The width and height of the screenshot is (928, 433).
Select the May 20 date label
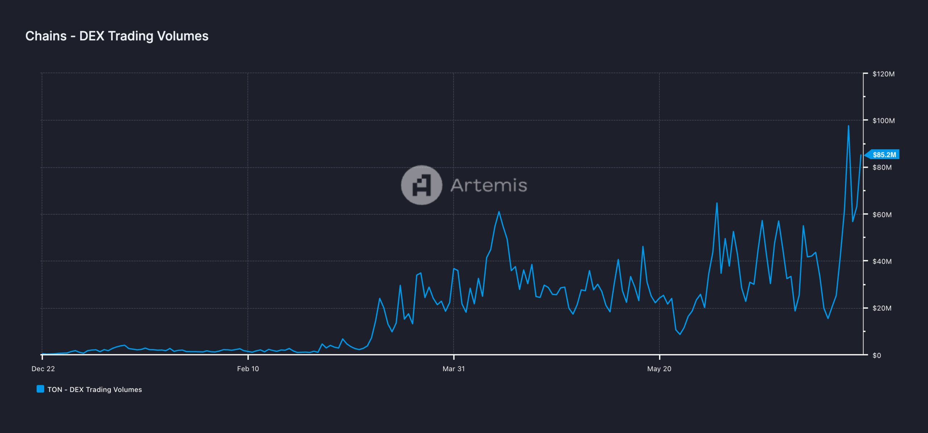pos(659,369)
